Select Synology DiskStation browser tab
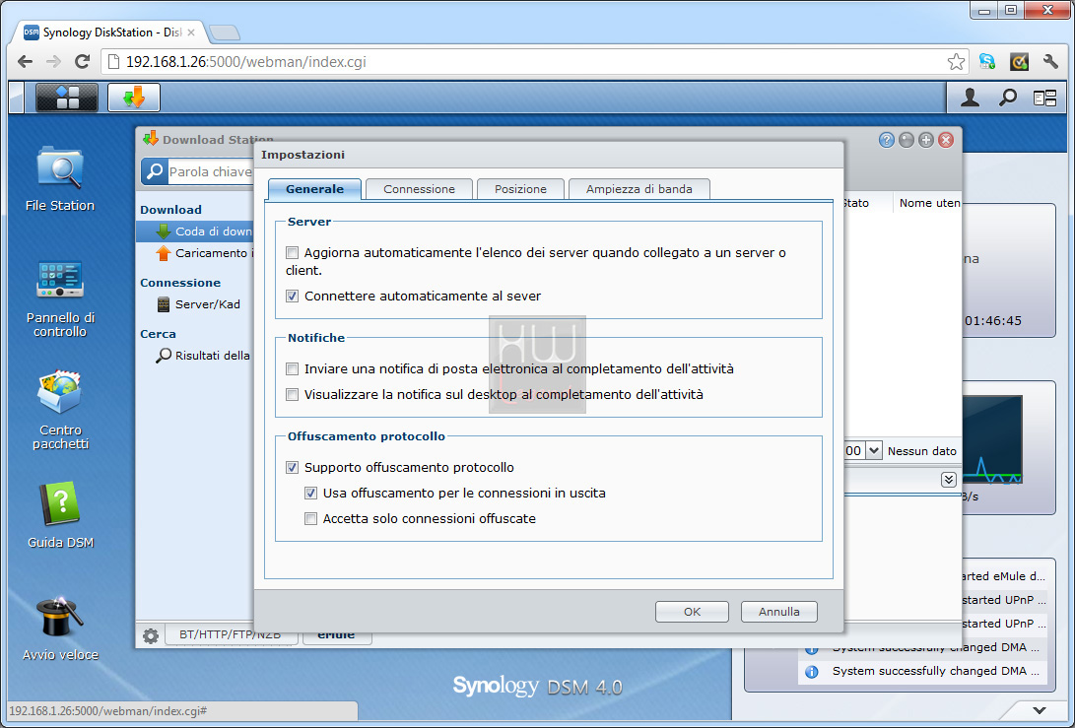Viewport: 1075px width, 728px height. click(109, 33)
